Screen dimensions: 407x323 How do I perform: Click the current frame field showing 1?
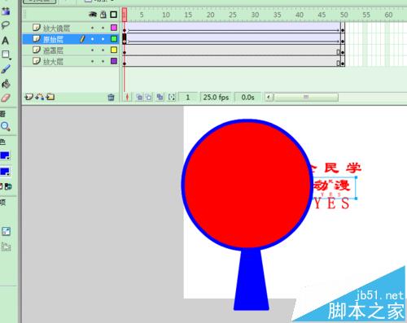pos(188,97)
